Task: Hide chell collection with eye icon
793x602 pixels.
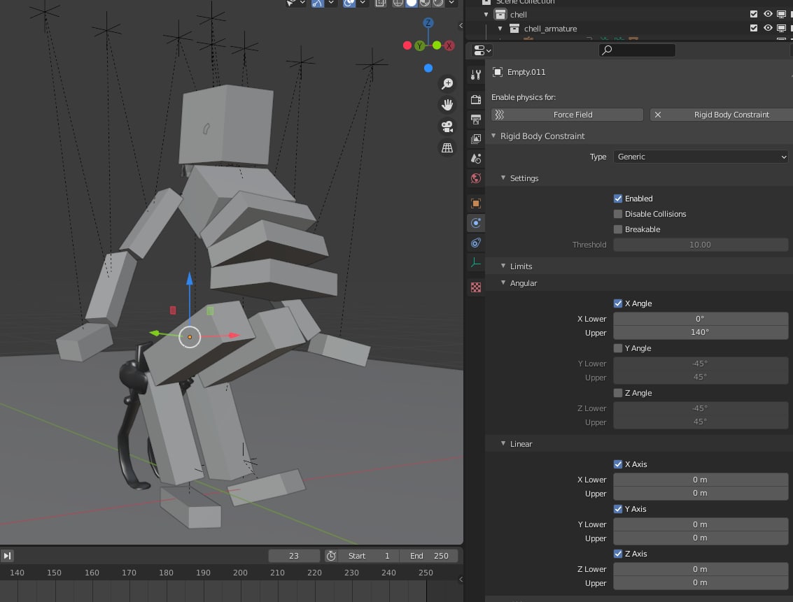Action: click(x=768, y=14)
